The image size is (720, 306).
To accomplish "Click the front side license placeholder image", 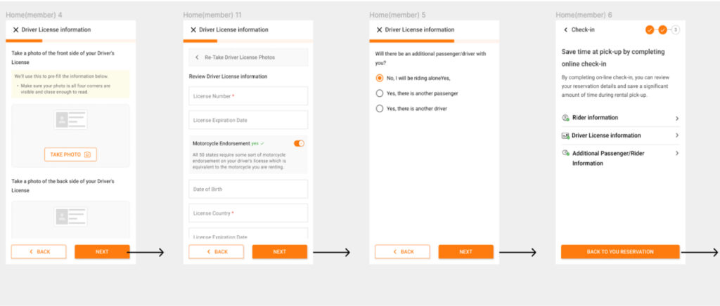I will click(x=70, y=120).
